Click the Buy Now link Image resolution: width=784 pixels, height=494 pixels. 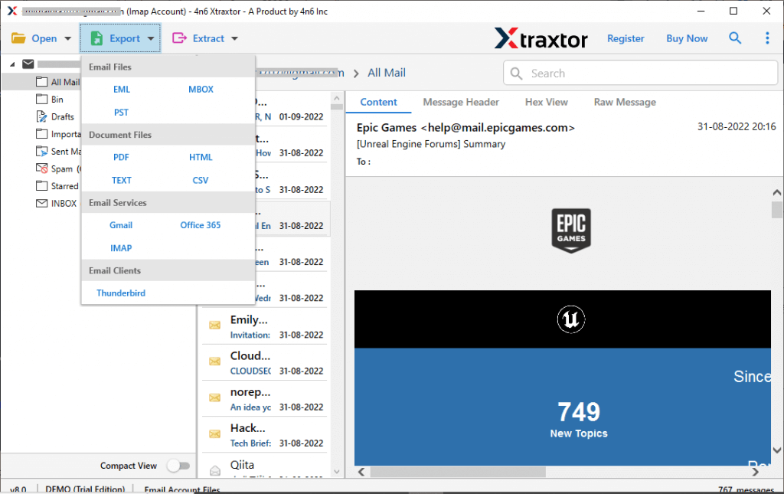pos(686,38)
